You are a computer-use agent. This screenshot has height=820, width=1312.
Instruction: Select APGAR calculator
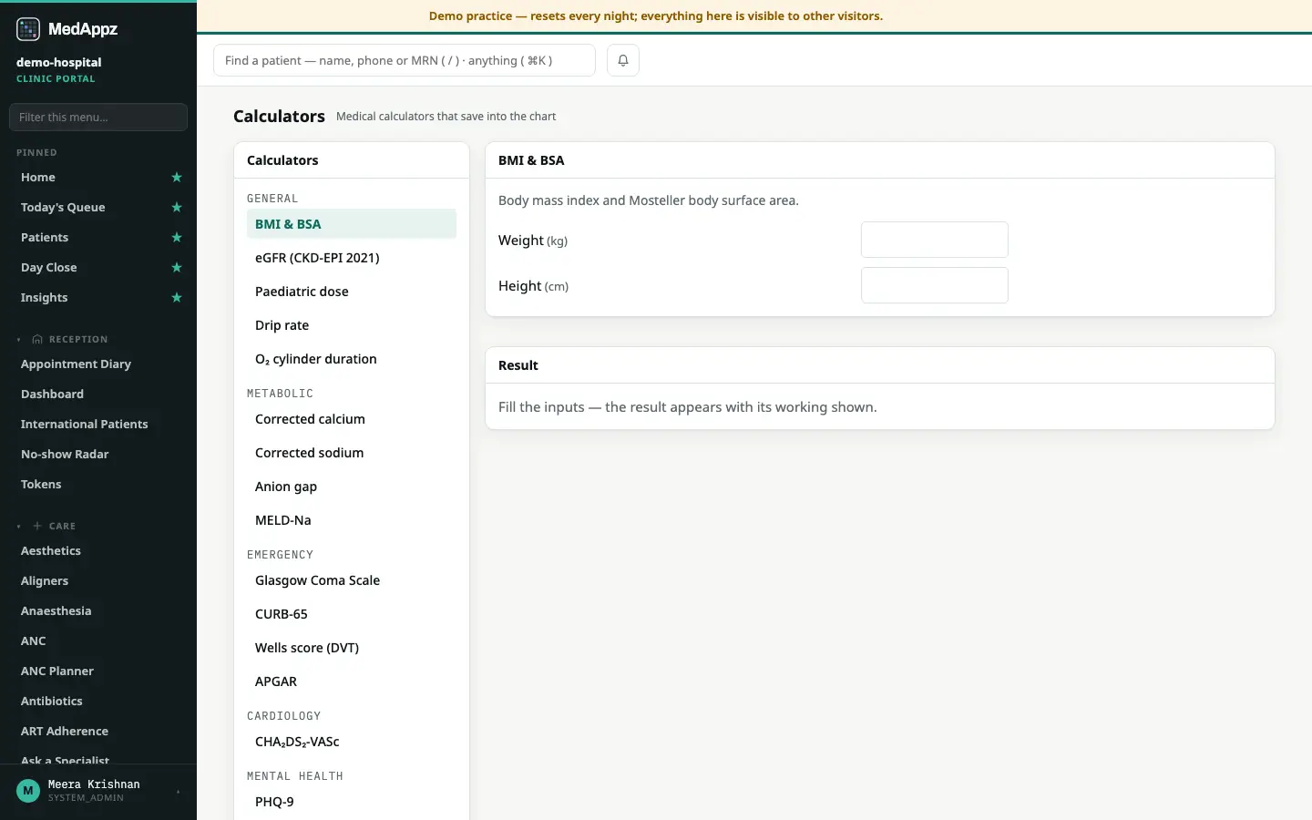[x=352, y=682]
